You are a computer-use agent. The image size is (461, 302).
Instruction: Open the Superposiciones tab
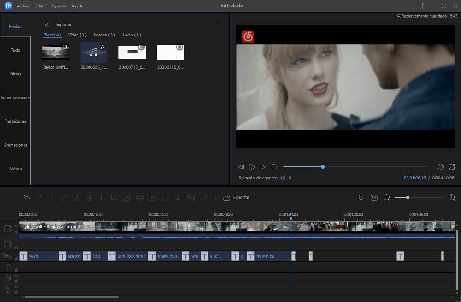point(16,98)
